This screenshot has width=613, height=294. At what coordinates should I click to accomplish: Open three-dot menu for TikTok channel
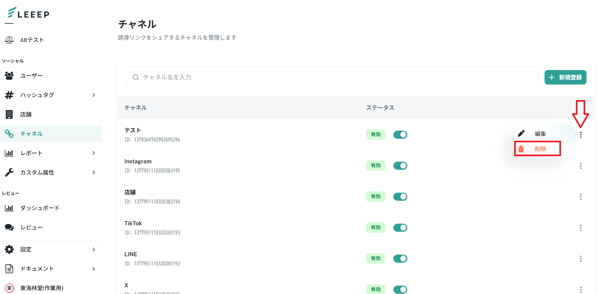pyautogui.click(x=580, y=228)
